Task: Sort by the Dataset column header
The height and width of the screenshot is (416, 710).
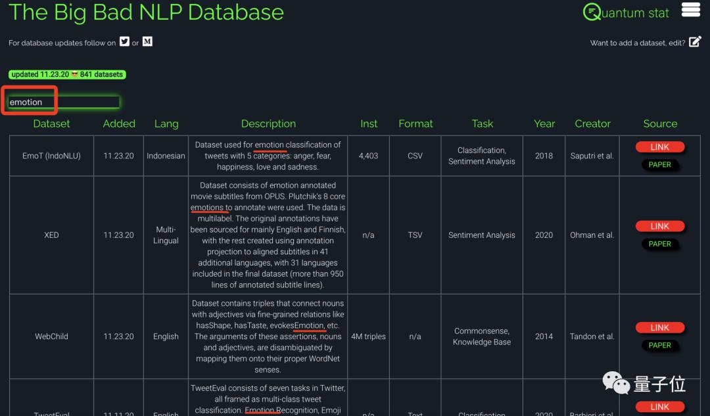Action: pyautogui.click(x=51, y=124)
